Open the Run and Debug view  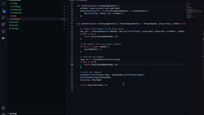(4, 18)
